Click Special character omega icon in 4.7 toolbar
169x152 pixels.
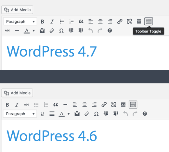coord(61,31)
